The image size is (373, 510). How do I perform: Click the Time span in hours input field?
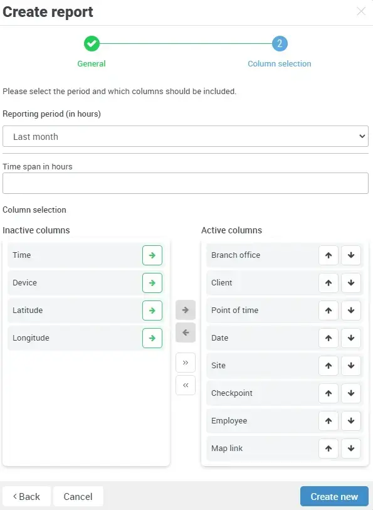point(186,183)
